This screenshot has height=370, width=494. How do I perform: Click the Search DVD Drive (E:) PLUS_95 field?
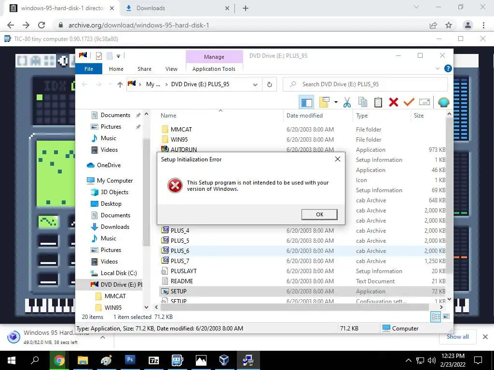pyautogui.click(x=365, y=84)
